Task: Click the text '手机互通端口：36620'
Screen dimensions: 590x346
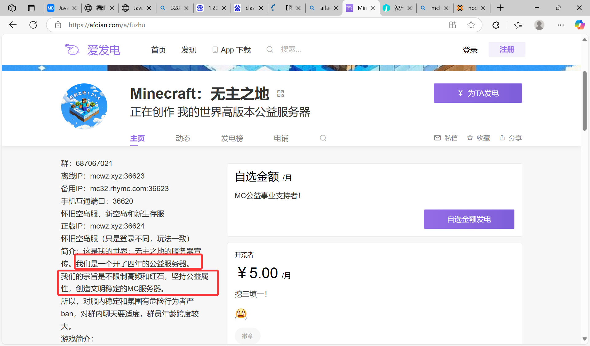Action: pyautogui.click(x=97, y=201)
